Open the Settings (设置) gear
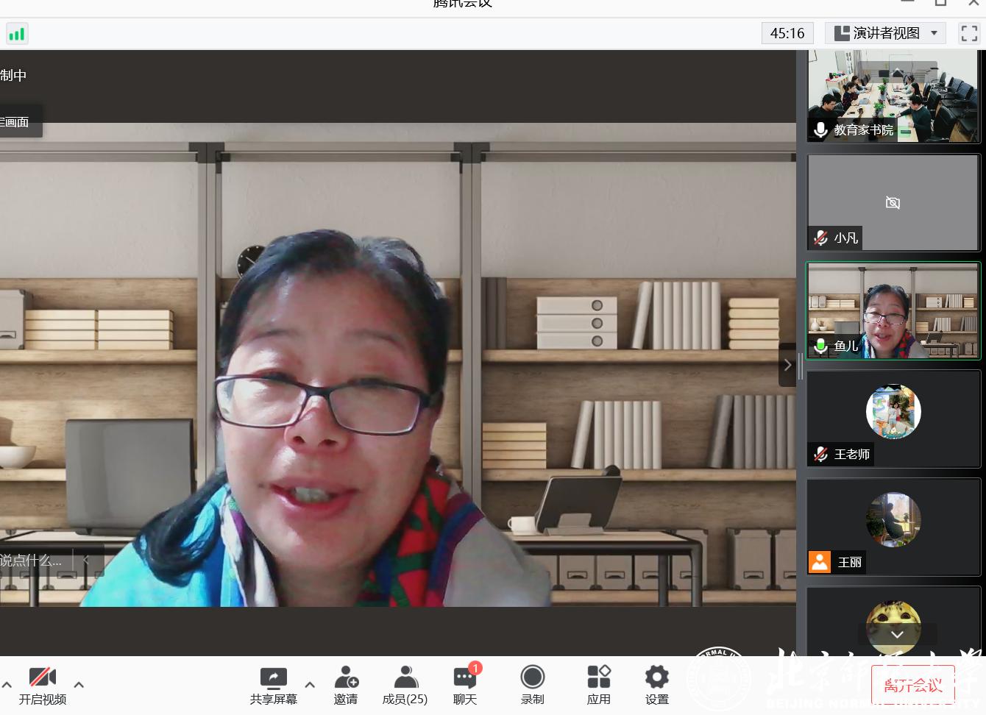This screenshot has width=986, height=715. click(656, 685)
